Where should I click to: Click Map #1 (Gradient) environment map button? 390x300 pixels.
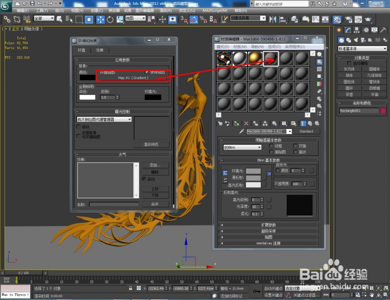pos(133,78)
